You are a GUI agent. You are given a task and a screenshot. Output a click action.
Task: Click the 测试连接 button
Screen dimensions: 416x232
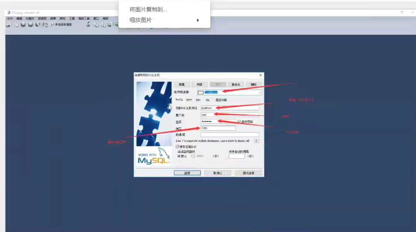click(249, 173)
